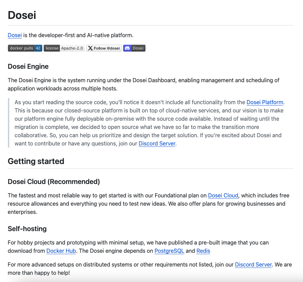Click the Dosei Cloud (Recommended) heading
This screenshot has width=303, height=282.
click(x=54, y=182)
